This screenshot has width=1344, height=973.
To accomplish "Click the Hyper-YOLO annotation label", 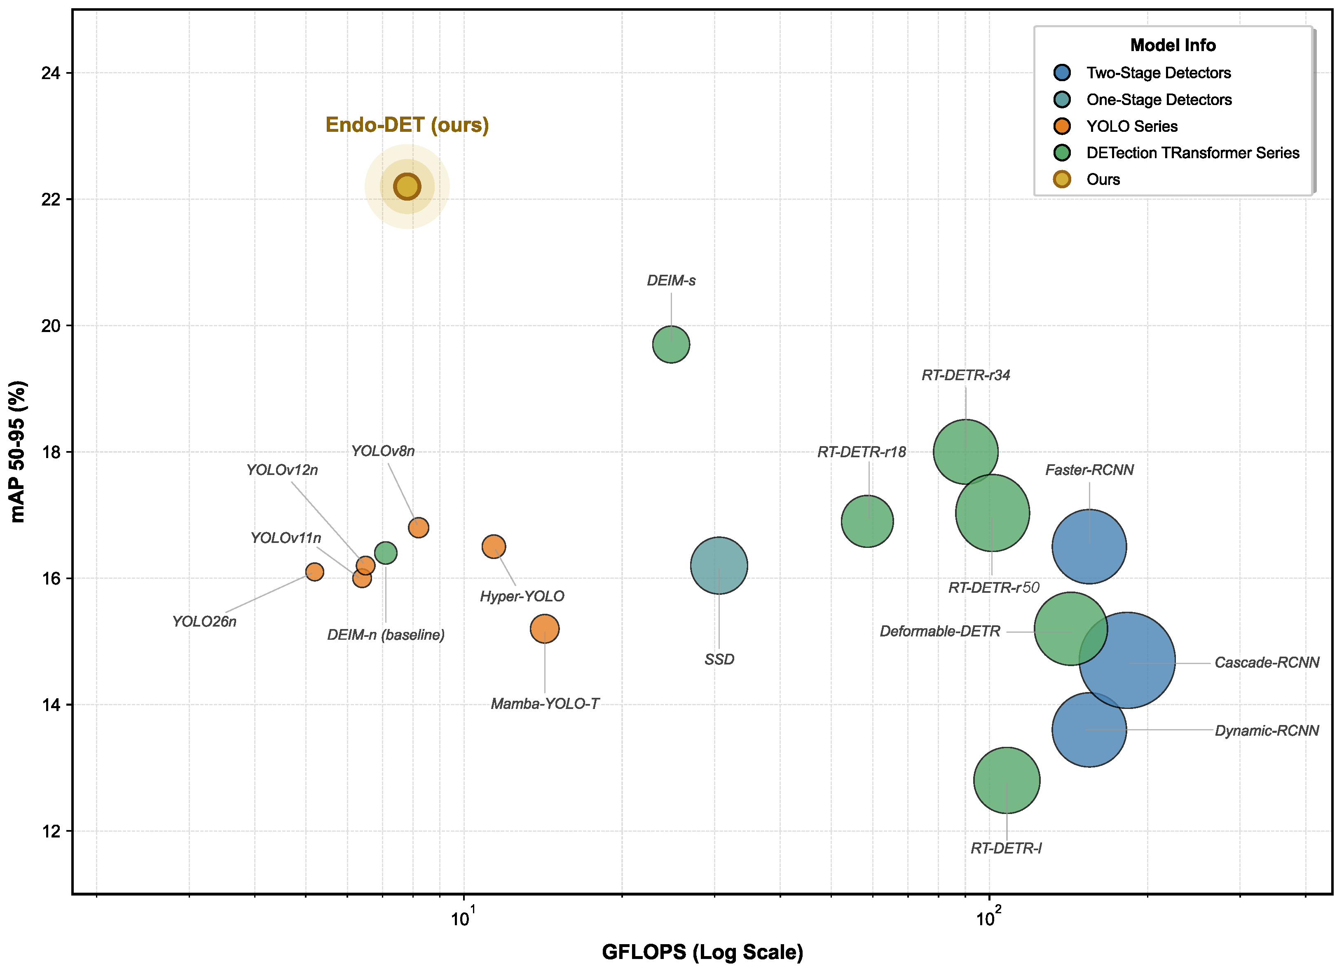I will (x=522, y=596).
